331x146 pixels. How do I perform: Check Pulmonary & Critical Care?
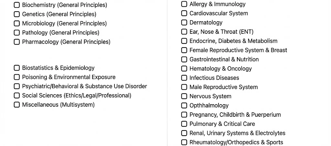(184, 124)
